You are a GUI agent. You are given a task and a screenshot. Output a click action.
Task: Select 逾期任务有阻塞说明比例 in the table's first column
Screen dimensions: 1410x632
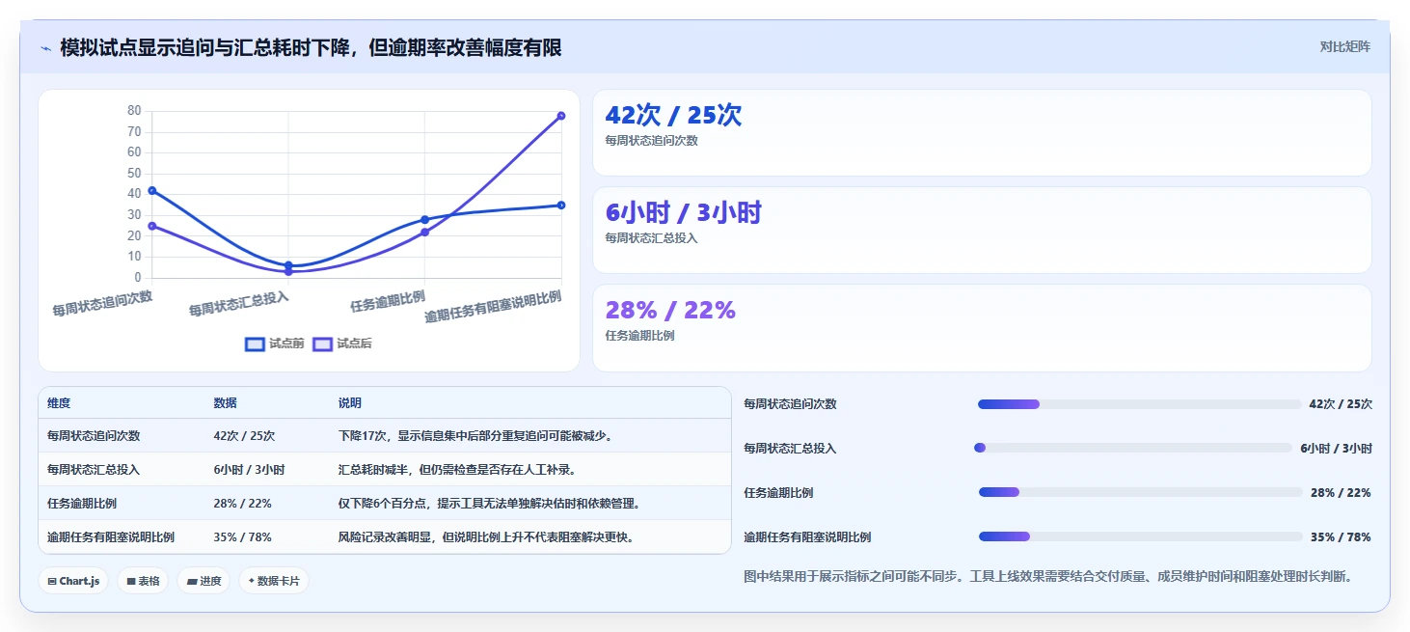[x=111, y=537]
